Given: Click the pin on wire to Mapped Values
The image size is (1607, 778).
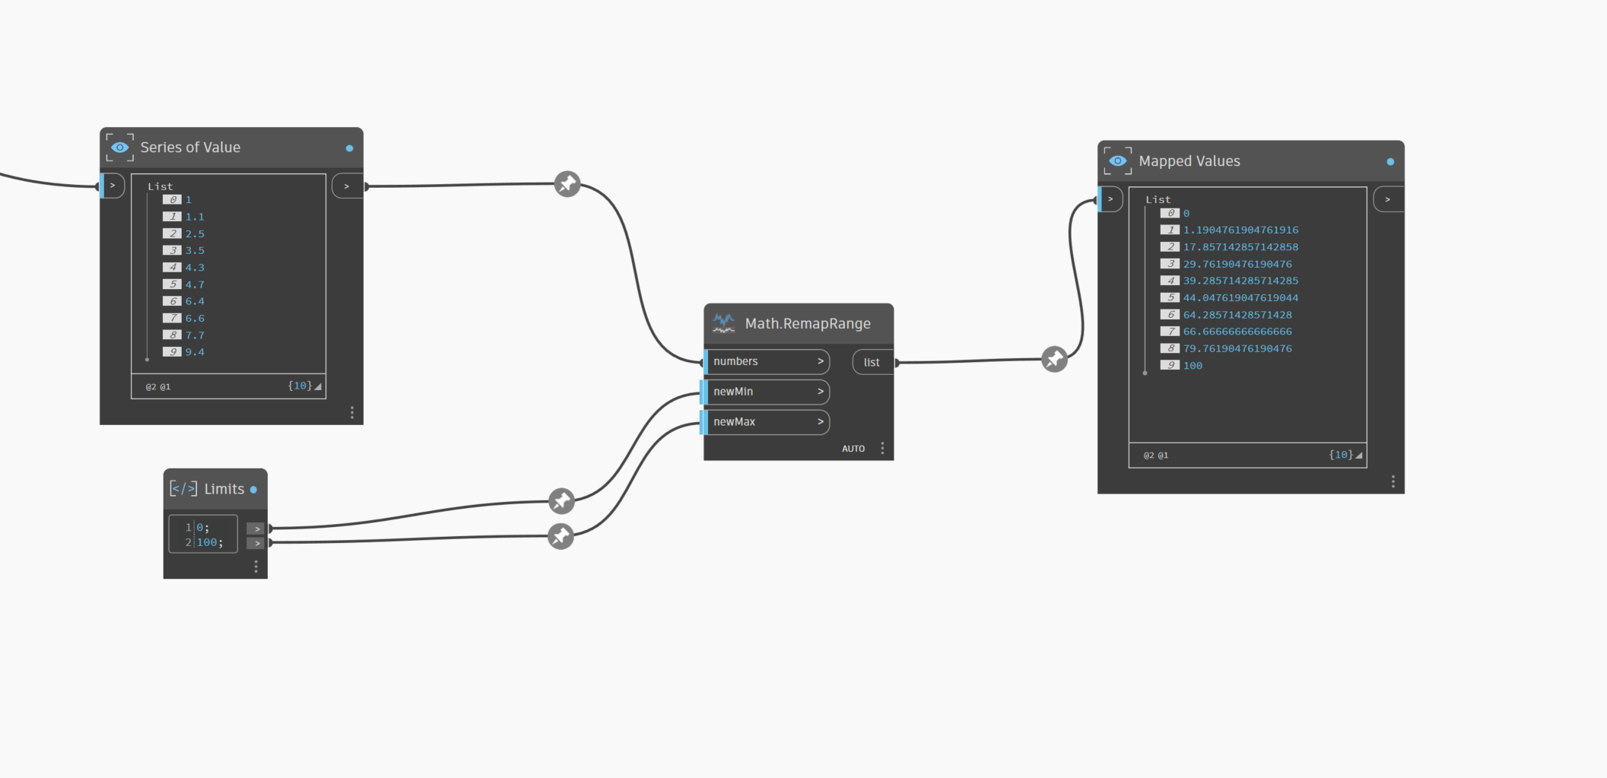Looking at the screenshot, I should (x=1054, y=359).
